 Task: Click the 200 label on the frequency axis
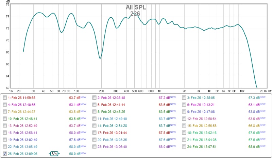coord(101,91)
